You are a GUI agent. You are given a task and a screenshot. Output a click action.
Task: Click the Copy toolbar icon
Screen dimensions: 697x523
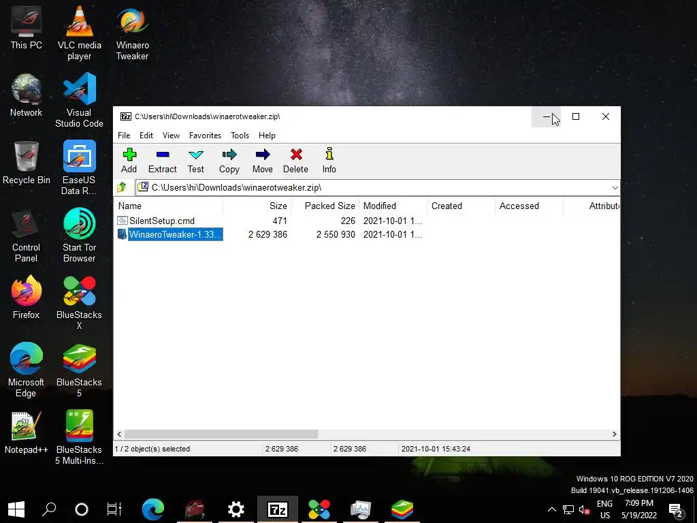coord(229,161)
